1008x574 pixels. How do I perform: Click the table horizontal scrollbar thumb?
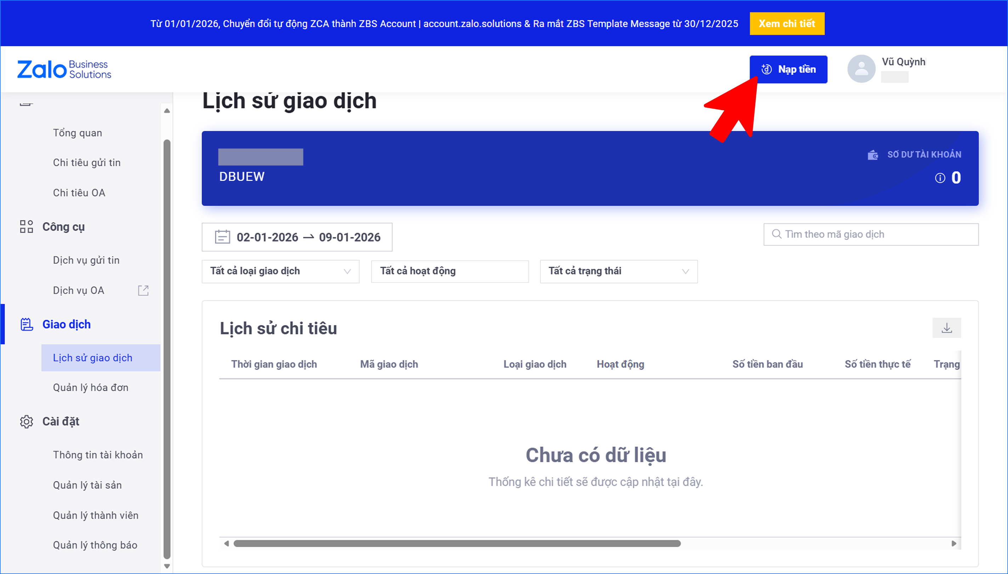pyautogui.click(x=457, y=543)
